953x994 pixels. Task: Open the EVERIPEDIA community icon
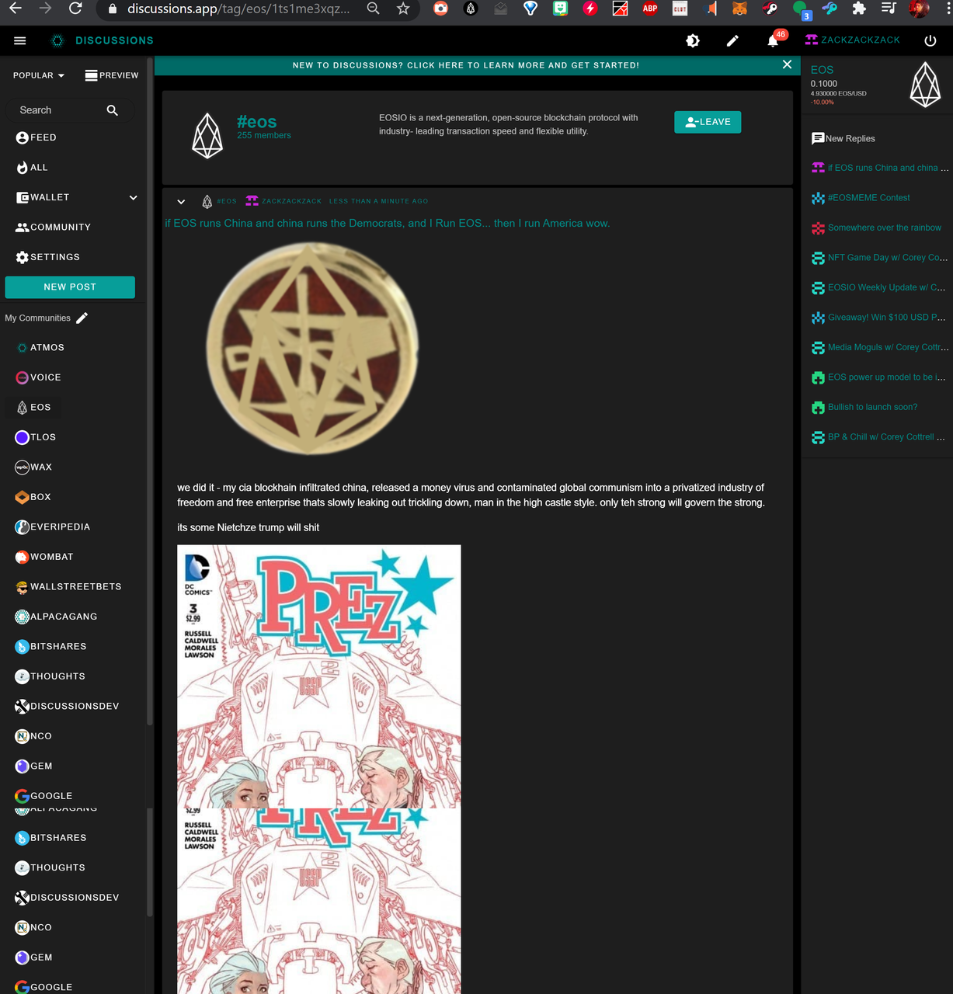(x=23, y=527)
